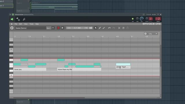Screen dimensions: 185x104
Task: Adjust the VOL knob
Action: click(x=142, y=18)
